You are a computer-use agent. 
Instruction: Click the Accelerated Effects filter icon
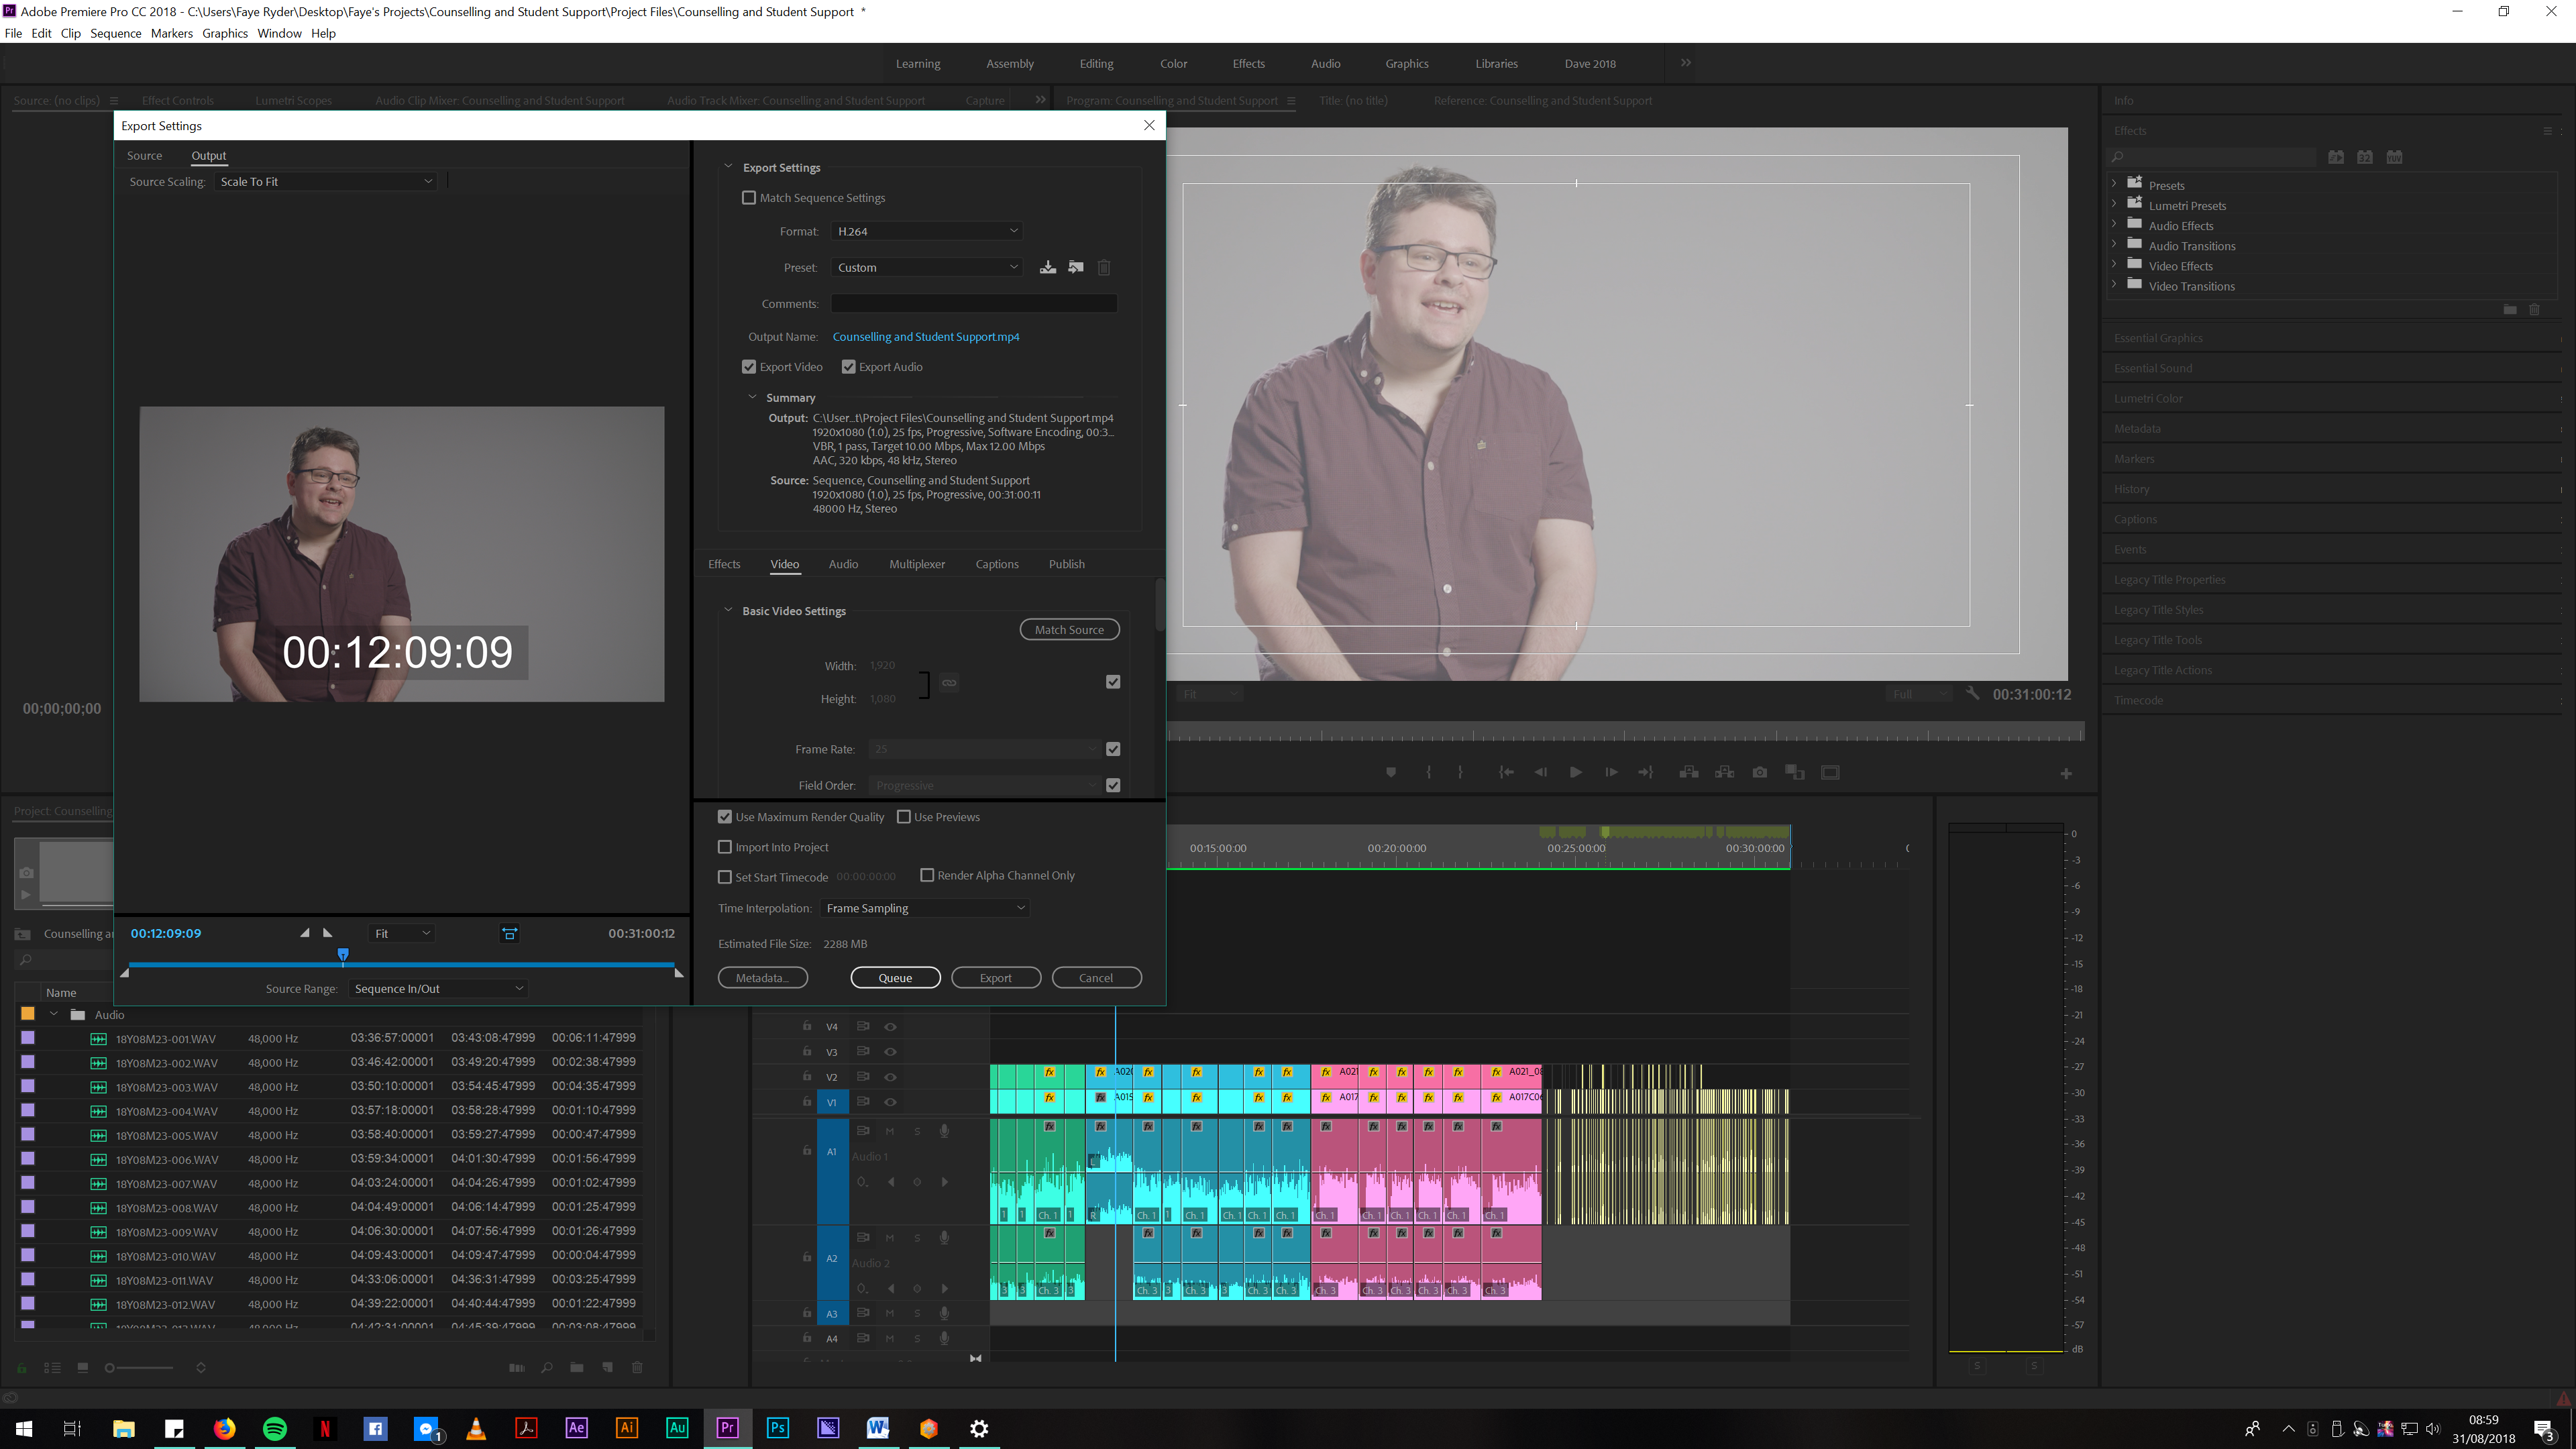tap(2336, 157)
